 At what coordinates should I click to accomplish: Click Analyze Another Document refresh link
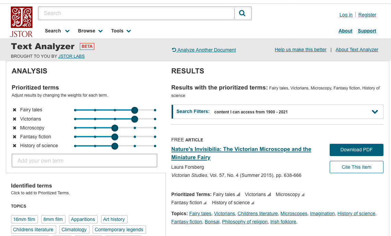click(204, 50)
